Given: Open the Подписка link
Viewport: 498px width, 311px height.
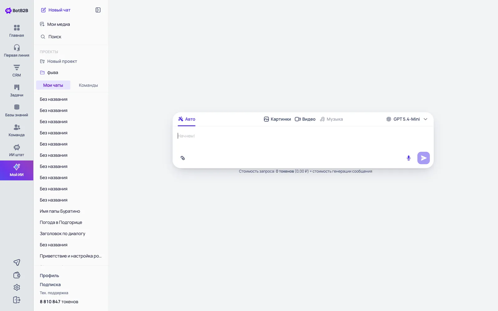Looking at the screenshot, I should pos(50,285).
